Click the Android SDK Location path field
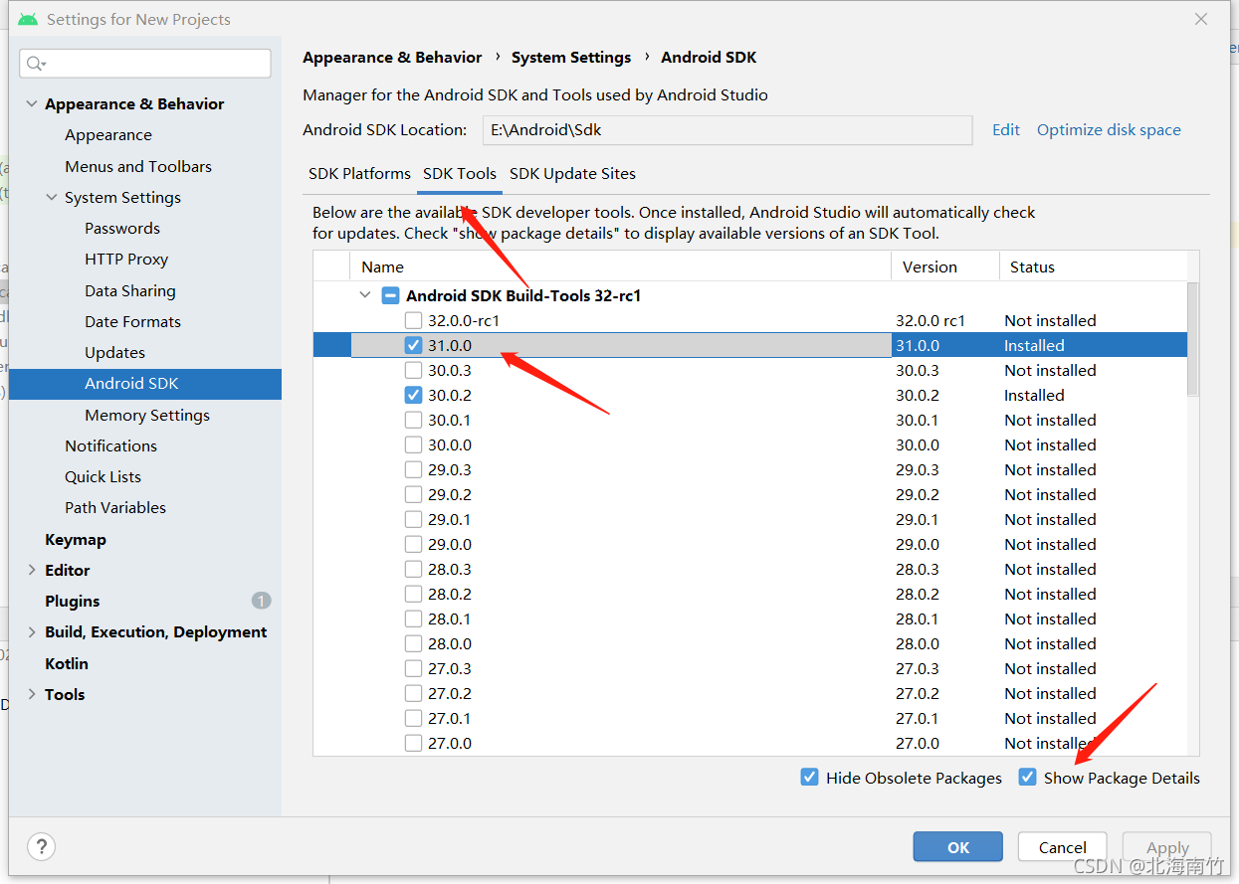Viewport: 1239px width, 884px height. pos(727,129)
